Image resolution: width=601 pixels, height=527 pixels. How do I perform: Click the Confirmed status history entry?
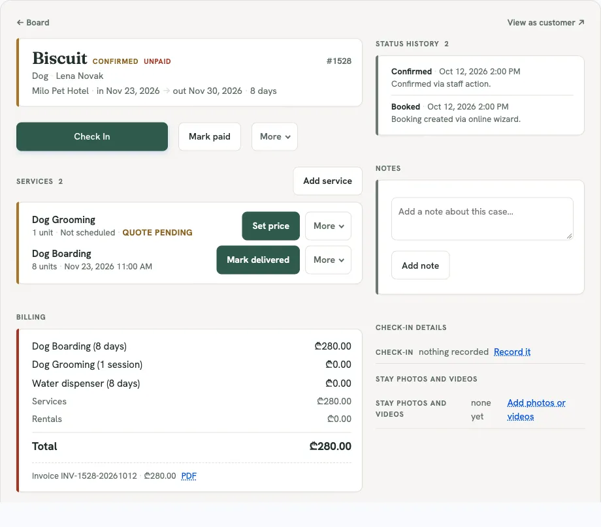tap(482, 78)
